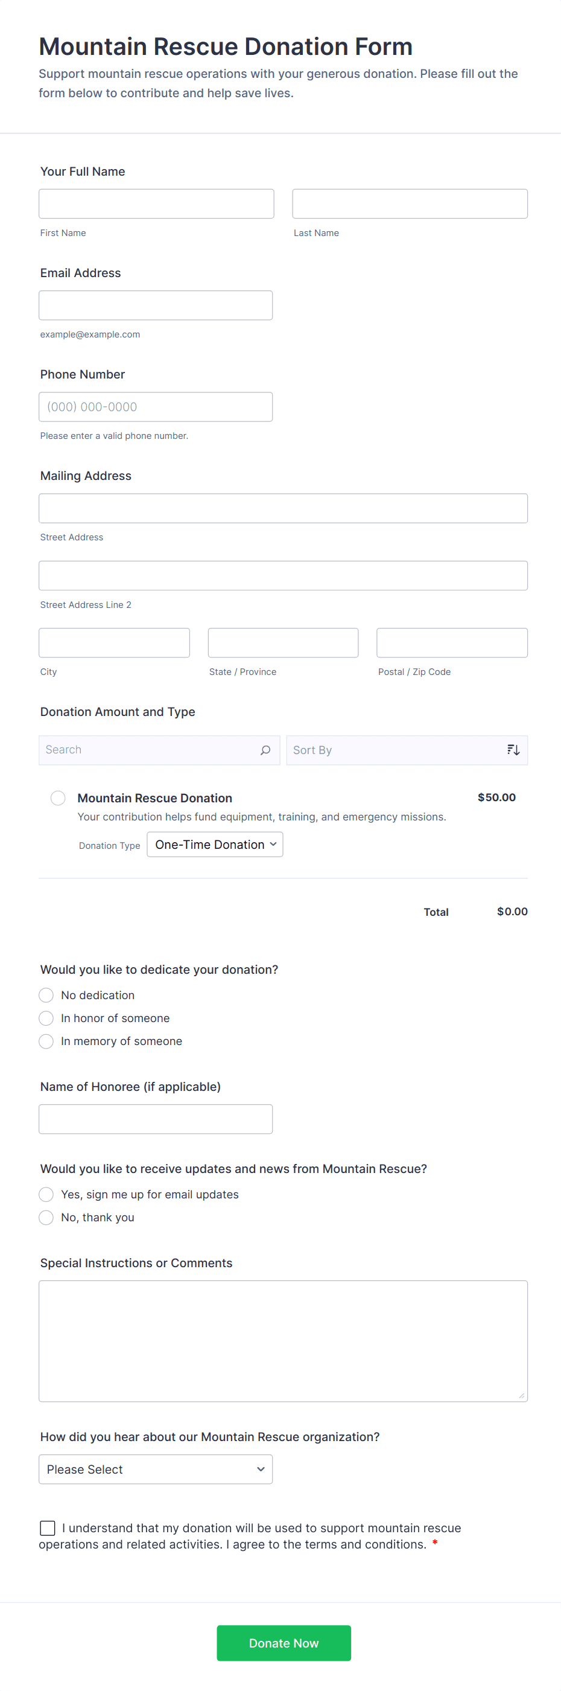Image resolution: width=561 pixels, height=1691 pixels.
Task: Check the terms and conditions agreement box
Action: click(48, 1527)
